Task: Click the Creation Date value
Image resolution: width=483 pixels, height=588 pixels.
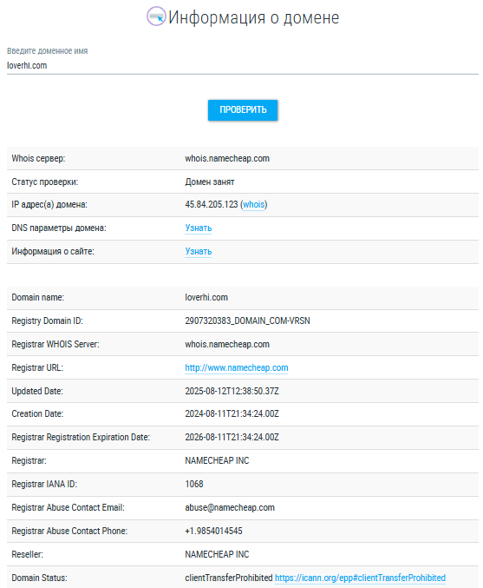Action: tap(232, 413)
